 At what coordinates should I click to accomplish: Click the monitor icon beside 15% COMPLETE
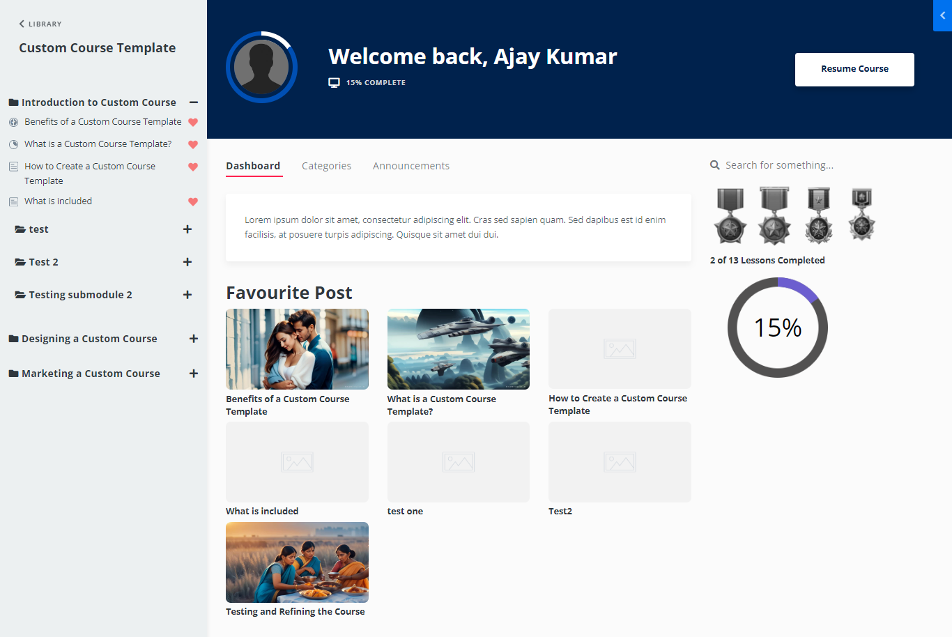[334, 82]
